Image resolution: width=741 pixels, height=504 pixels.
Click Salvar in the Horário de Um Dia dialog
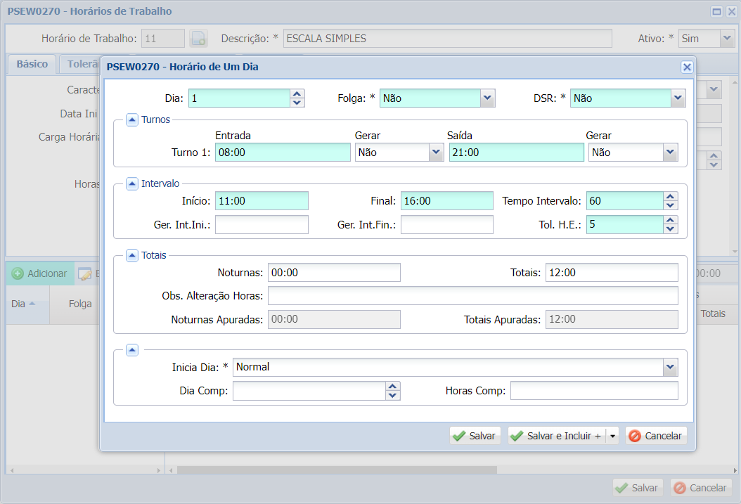475,436
